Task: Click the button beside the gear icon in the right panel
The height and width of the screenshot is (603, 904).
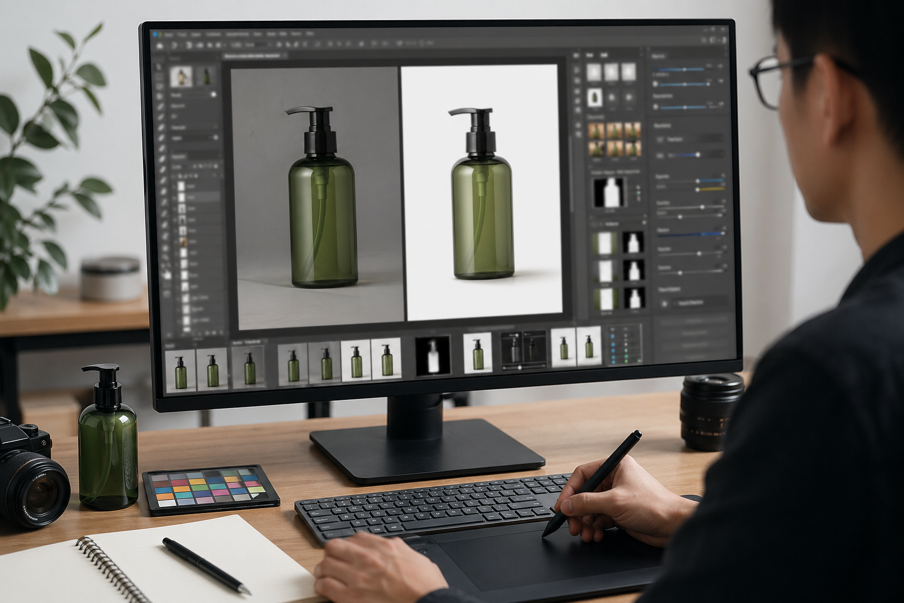Action: tap(699, 303)
